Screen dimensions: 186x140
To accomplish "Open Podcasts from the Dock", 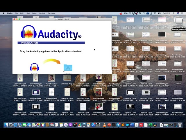I will 70,125.
